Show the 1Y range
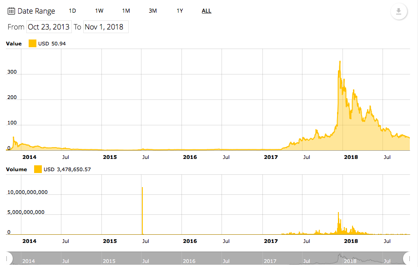This screenshot has height=267, width=418. coord(180,11)
